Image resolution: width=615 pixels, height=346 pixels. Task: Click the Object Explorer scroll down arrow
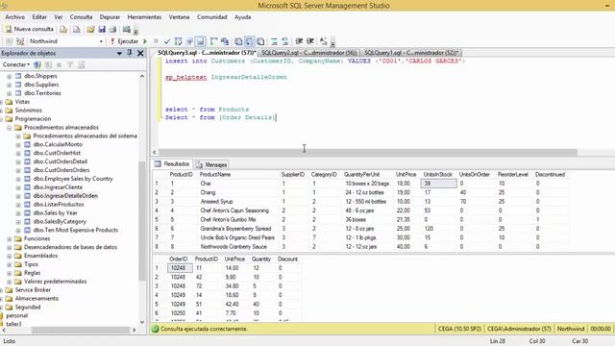coord(142,323)
